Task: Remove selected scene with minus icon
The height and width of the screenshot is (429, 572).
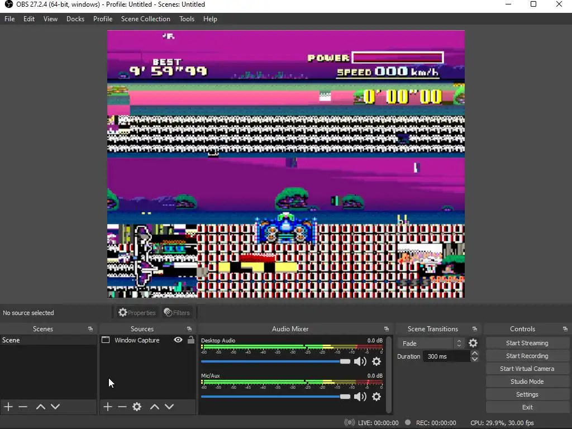Action: (23, 407)
